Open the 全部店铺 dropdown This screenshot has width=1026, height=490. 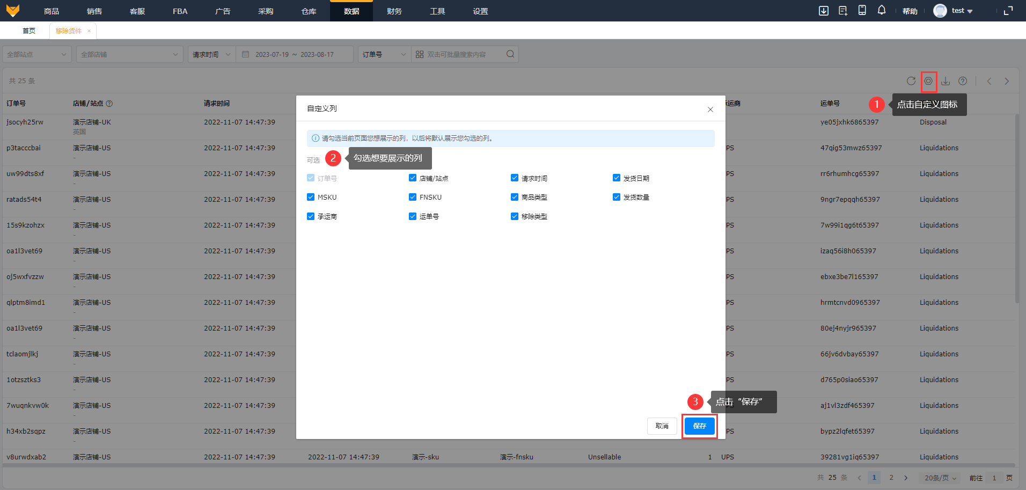[129, 54]
